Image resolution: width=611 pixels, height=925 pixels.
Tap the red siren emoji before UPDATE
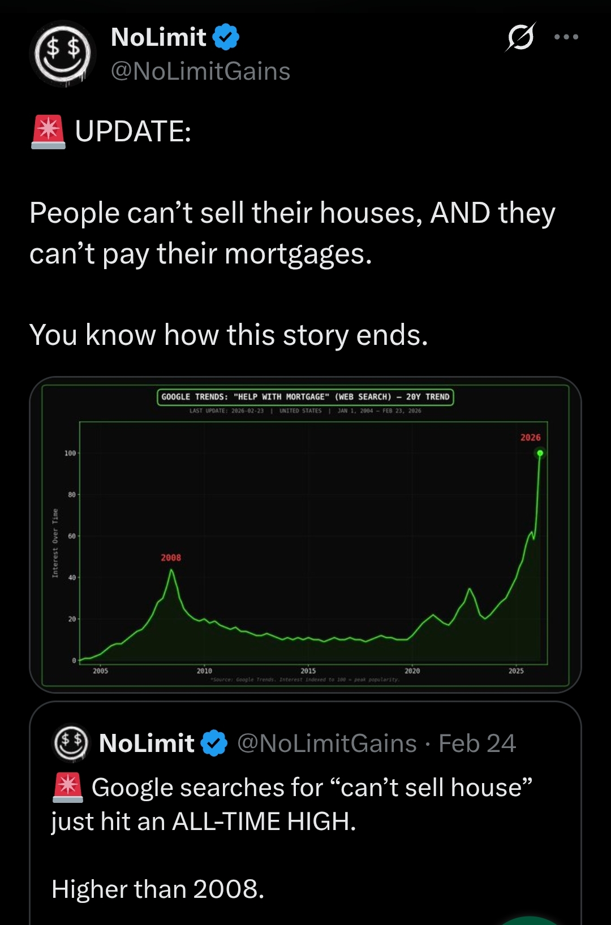click(48, 132)
